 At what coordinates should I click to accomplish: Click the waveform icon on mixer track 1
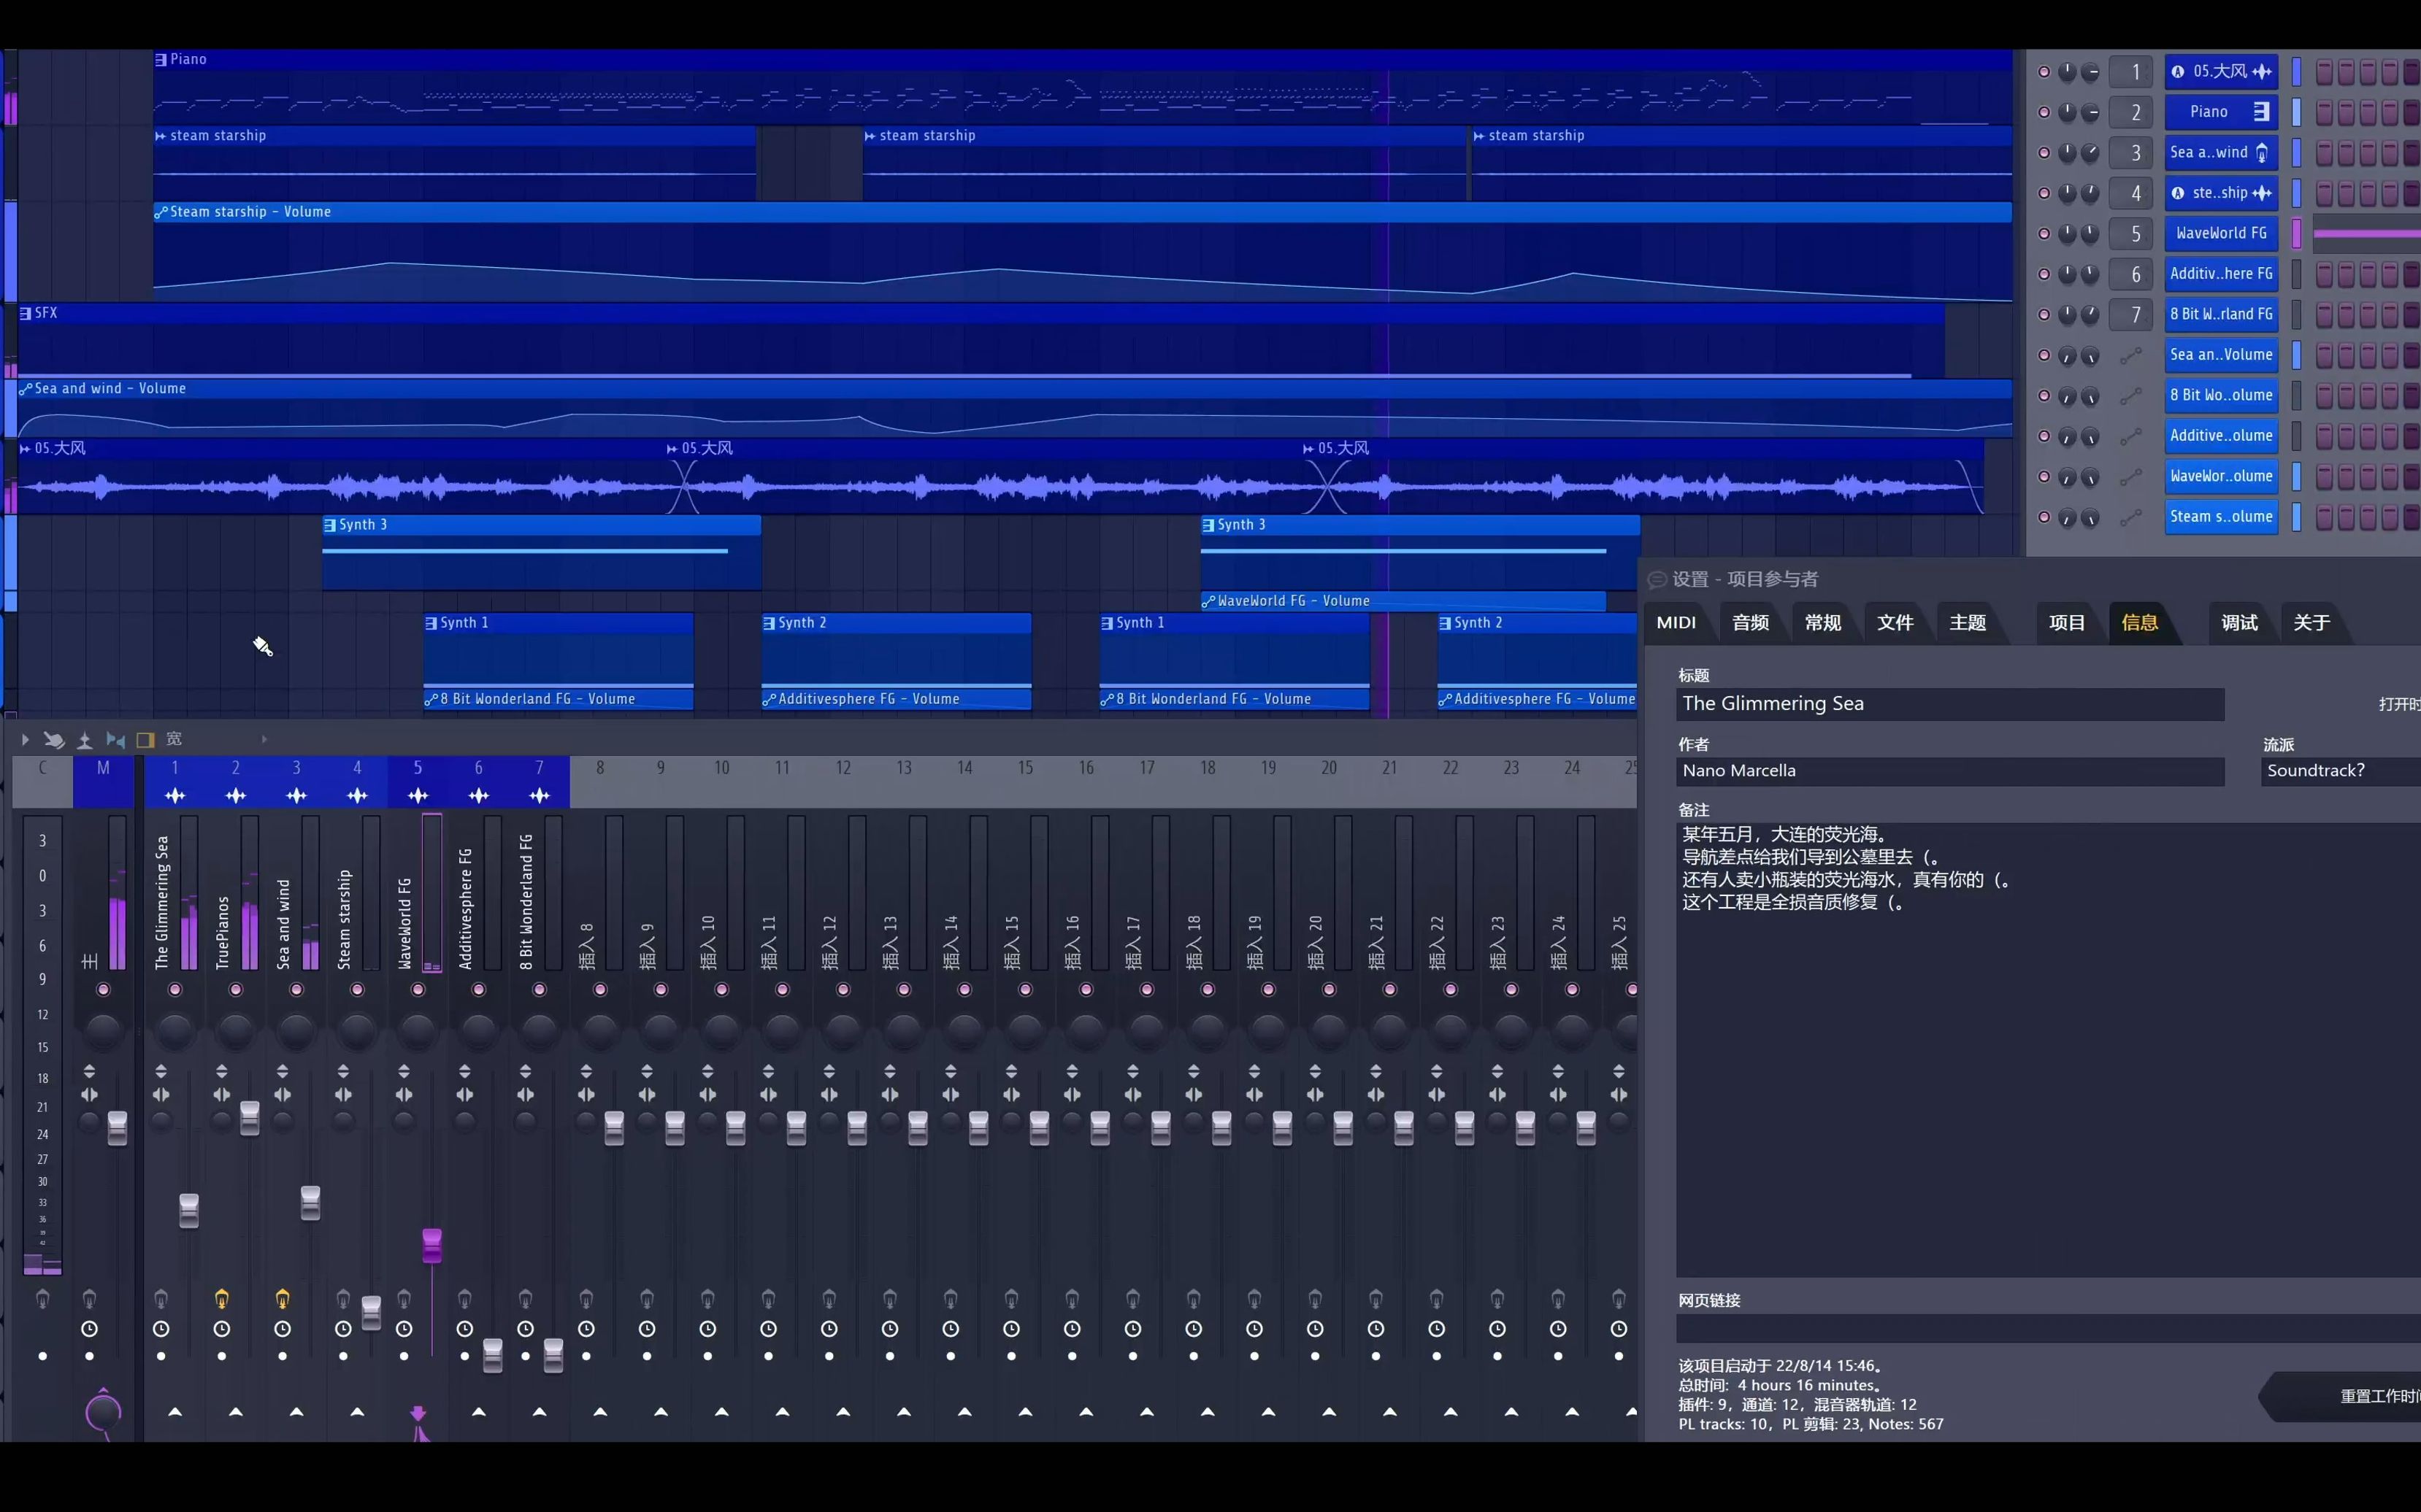click(175, 796)
